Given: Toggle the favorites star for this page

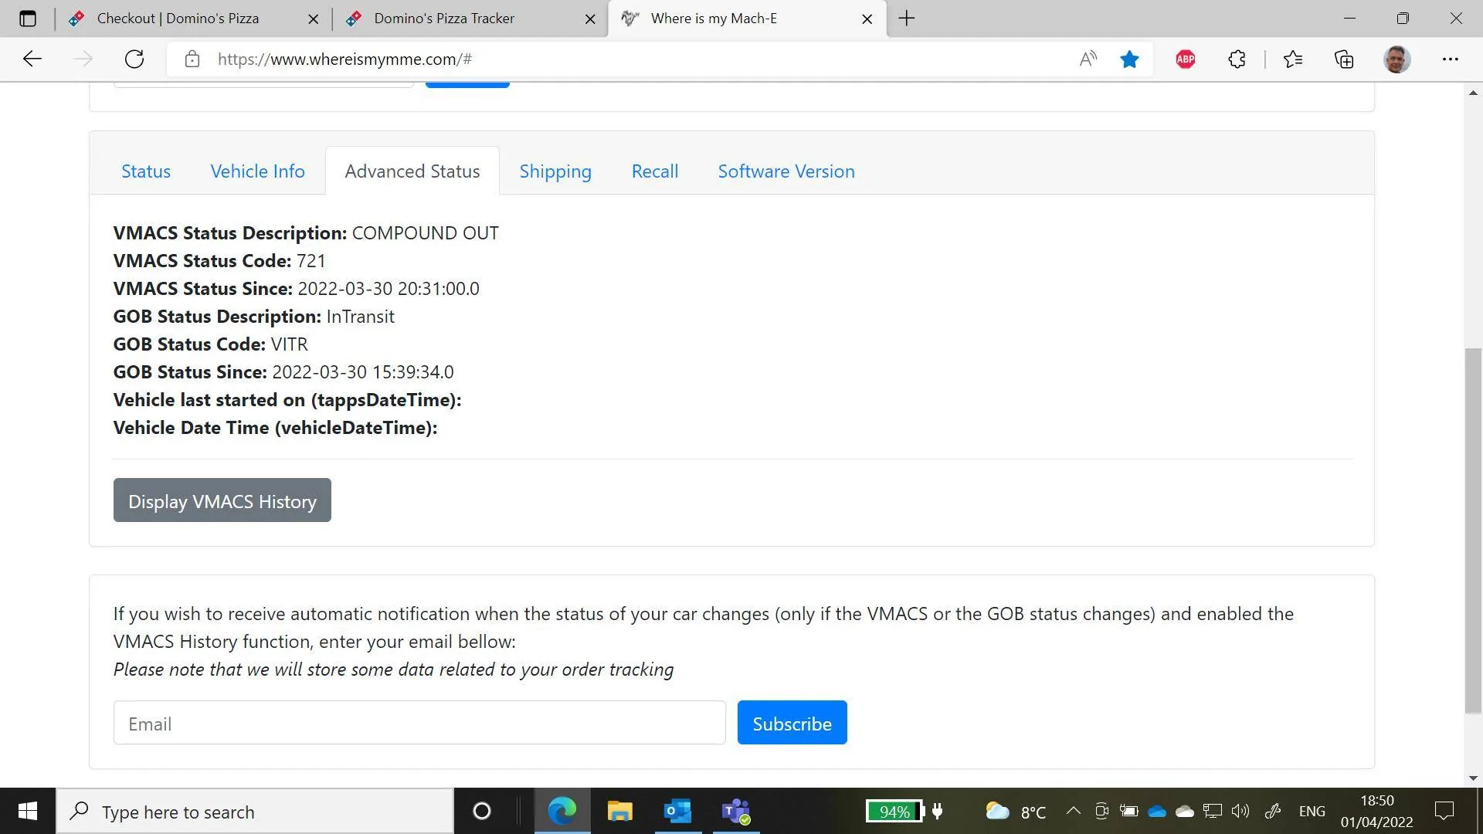Looking at the screenshot, I should [x=1129, y=59].
